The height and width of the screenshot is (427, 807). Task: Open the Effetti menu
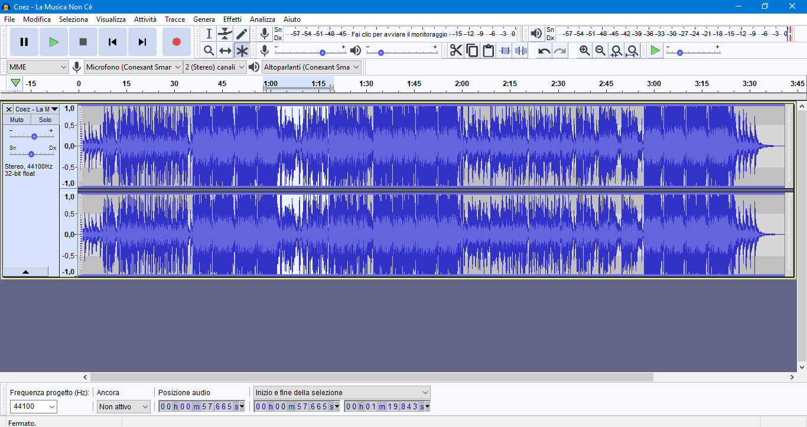tap(232, 19)
